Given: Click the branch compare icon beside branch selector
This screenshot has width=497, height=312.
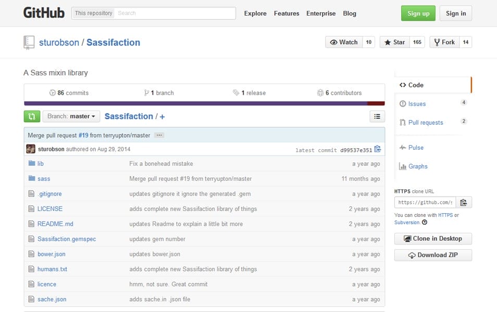Looking at the screenshot, I should [x=31, y=116].
